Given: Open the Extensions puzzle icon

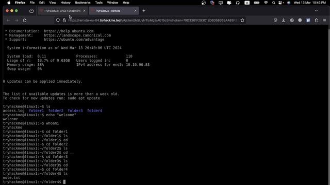Looking at the screenshot, I should (x=317, y=20).
